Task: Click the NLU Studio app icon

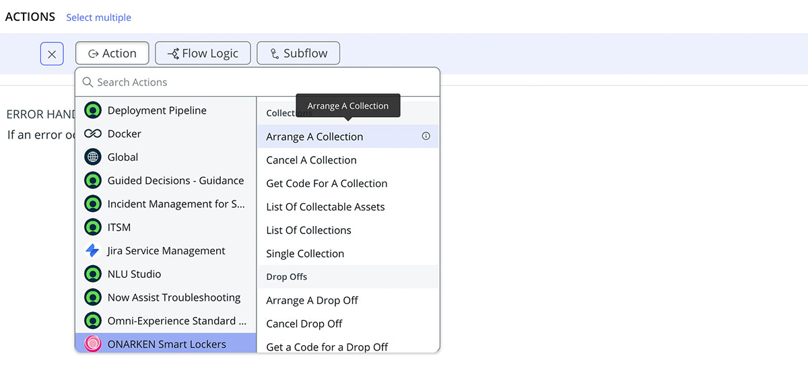Action: click(93, 274)
